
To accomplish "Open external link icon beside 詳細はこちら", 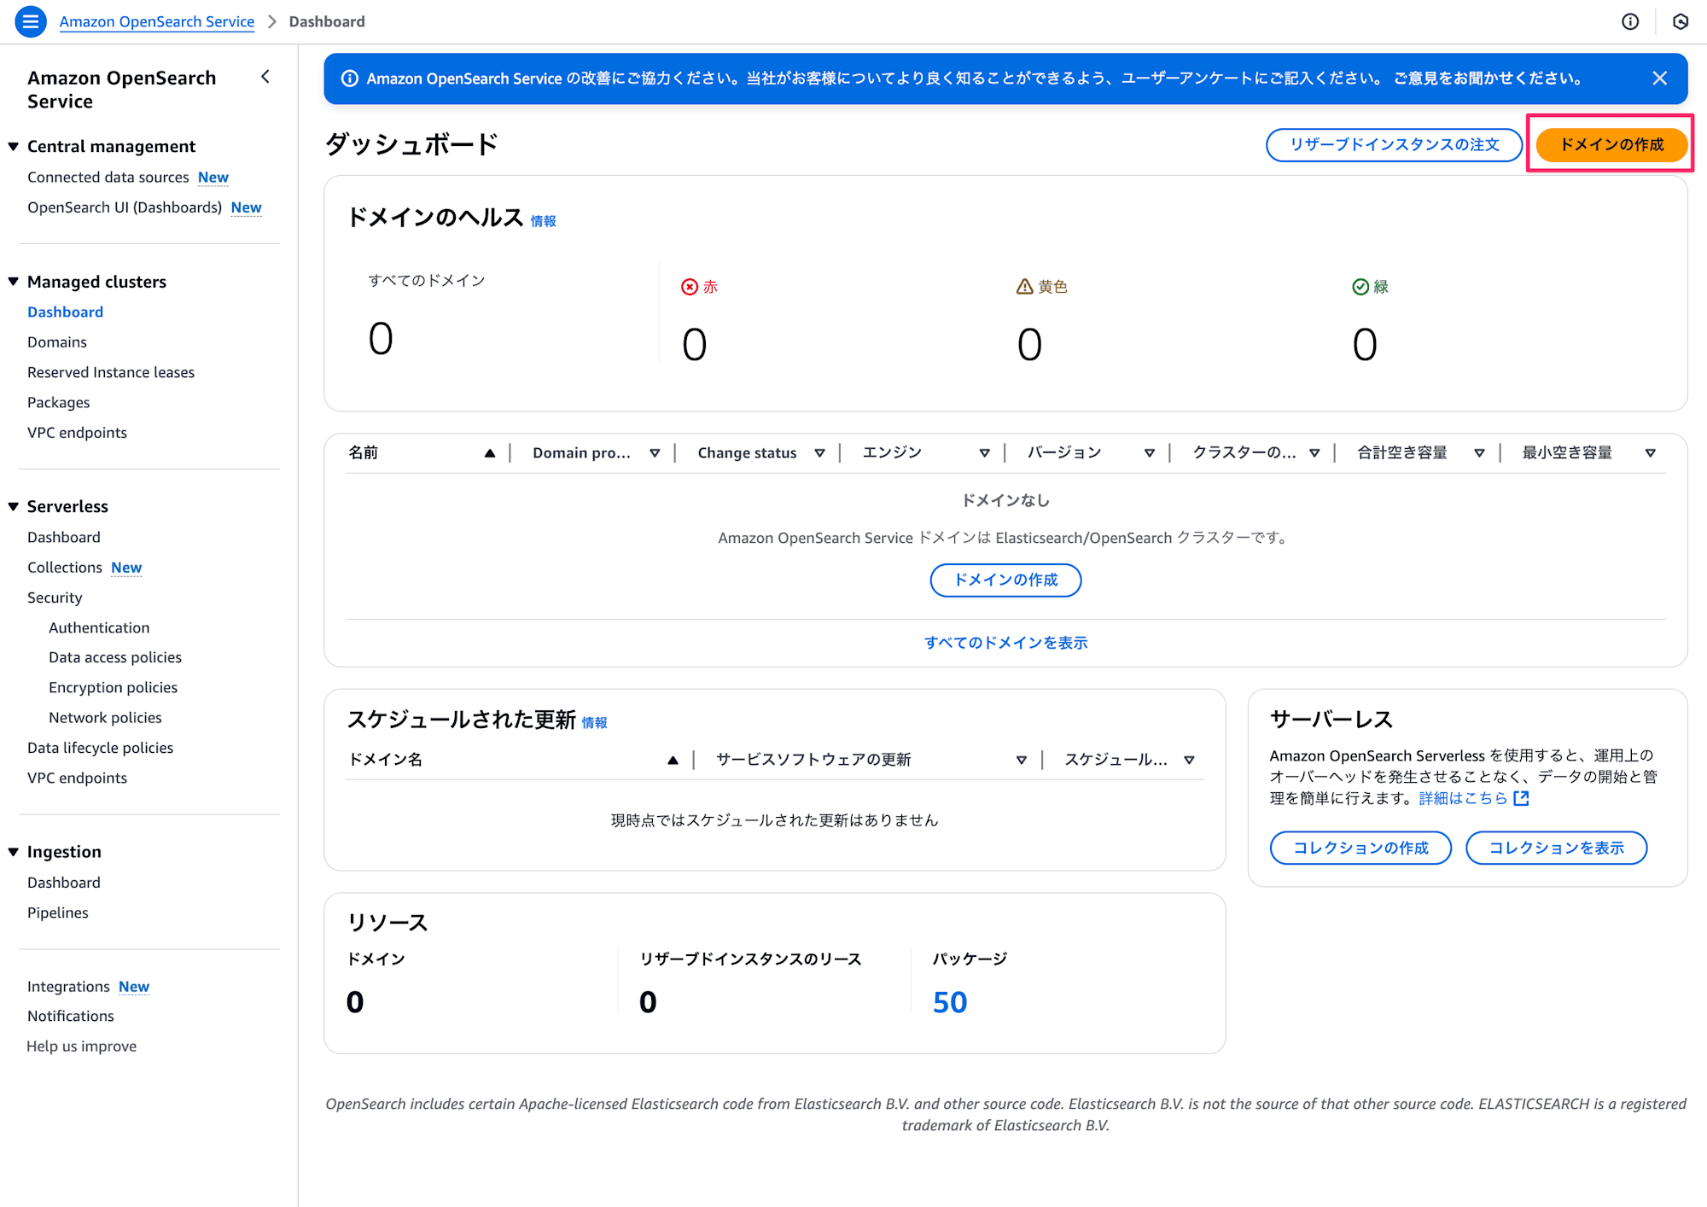I will tap(1521, 798).
